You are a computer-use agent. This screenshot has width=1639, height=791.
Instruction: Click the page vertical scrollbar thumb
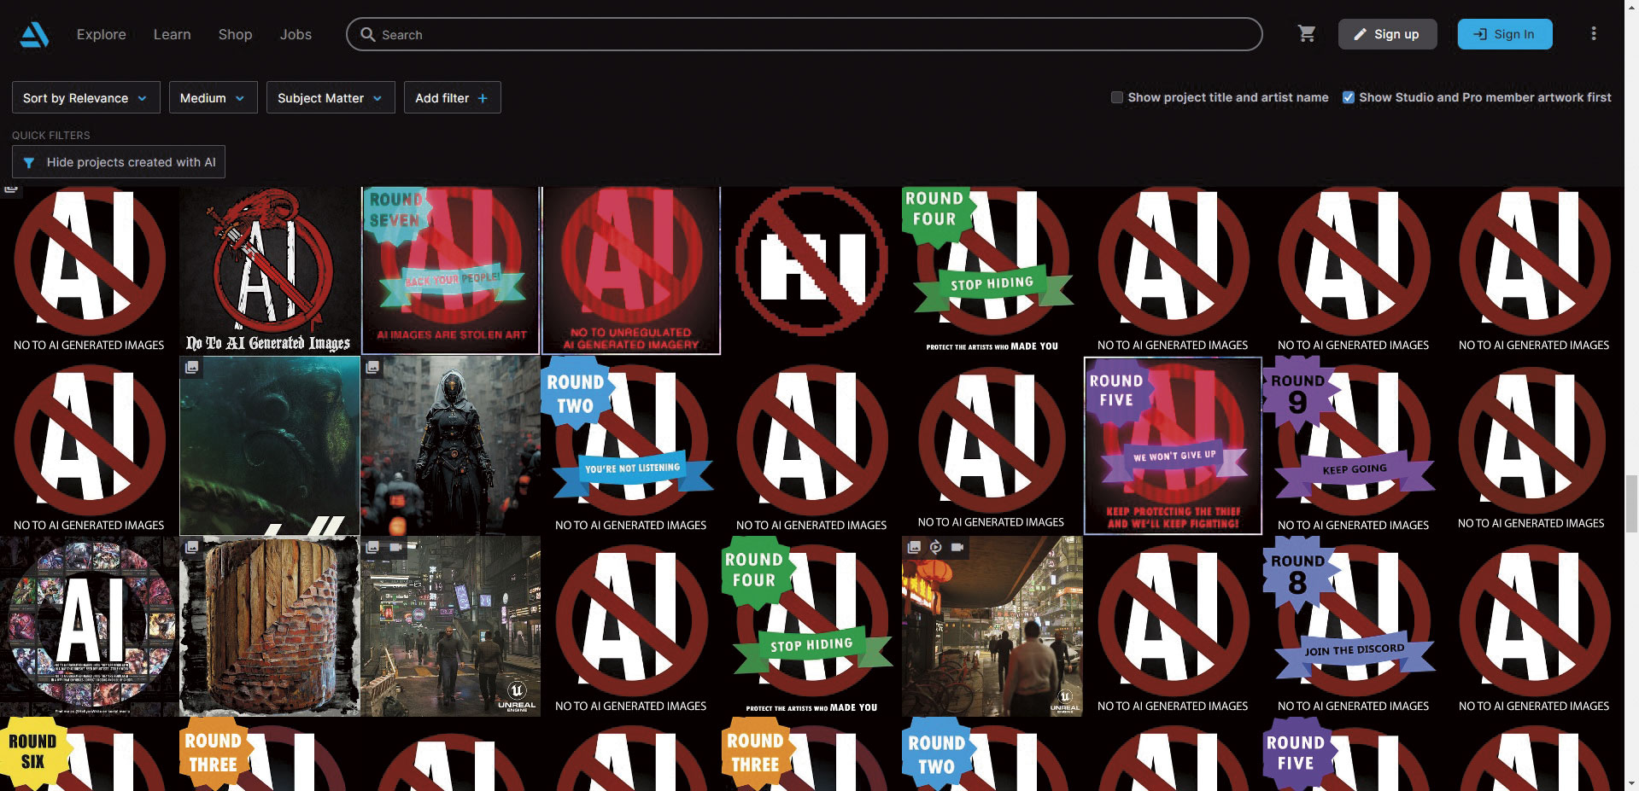click(1630, 503)
